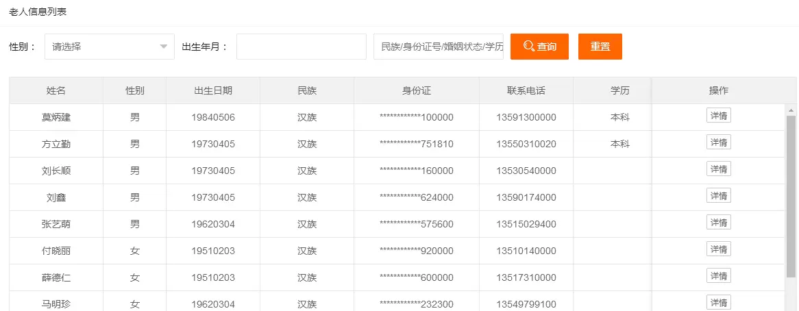Open 详情 for 刘长顺
This screenshot has height=311, width=799.
(719, 169)
